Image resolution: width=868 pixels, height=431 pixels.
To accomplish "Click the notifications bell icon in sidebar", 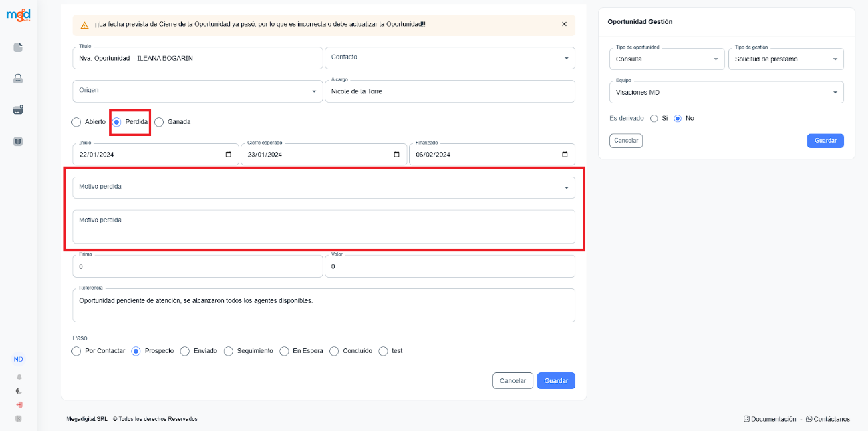I will [x=19, y=377].
